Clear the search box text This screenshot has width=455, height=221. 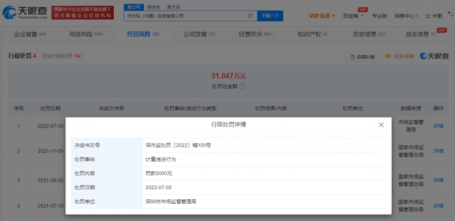click(250, 16)
